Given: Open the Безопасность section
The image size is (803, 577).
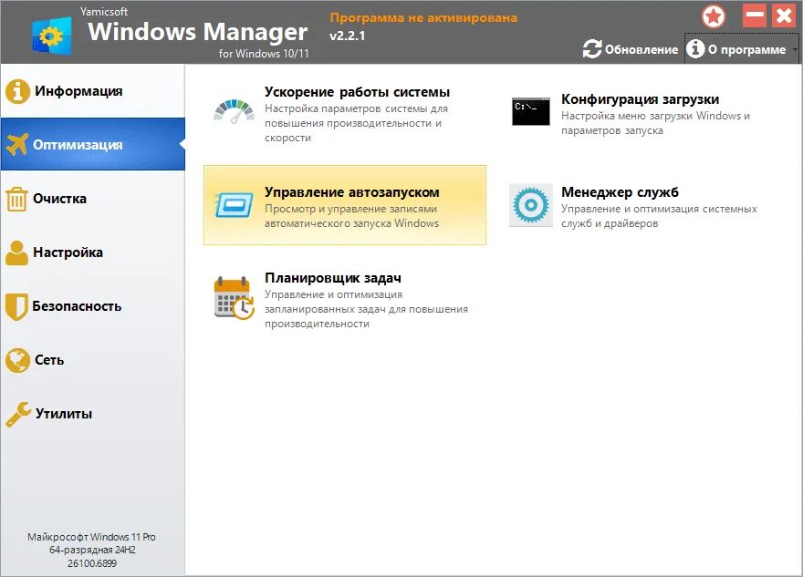Looking at the screenshot, I should tap(93, 306).
